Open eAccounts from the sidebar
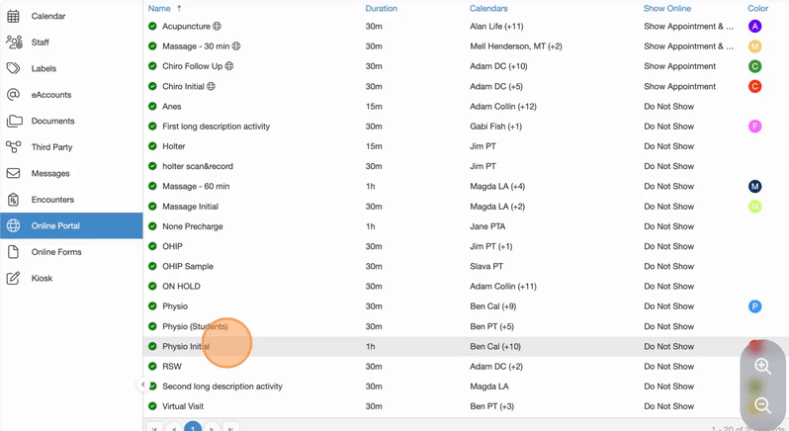 pos(50,95)
